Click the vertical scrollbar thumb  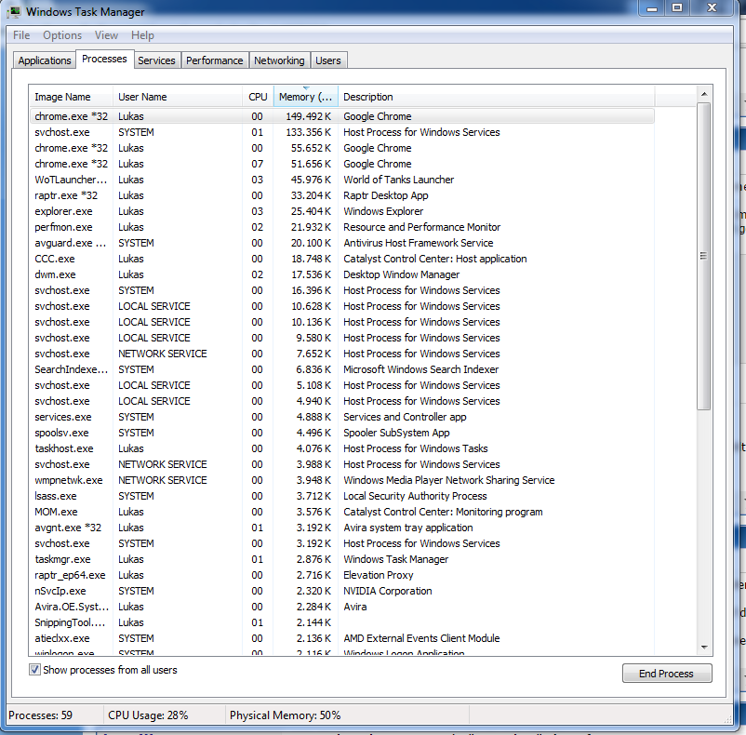pos(704,256)
